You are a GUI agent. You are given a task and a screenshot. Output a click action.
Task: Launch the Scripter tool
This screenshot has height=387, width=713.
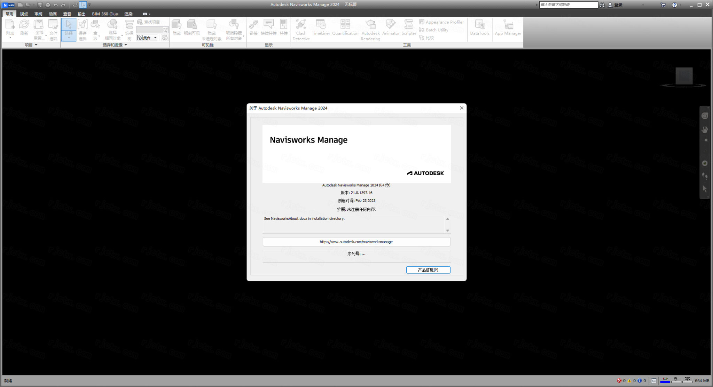point(408,28)
